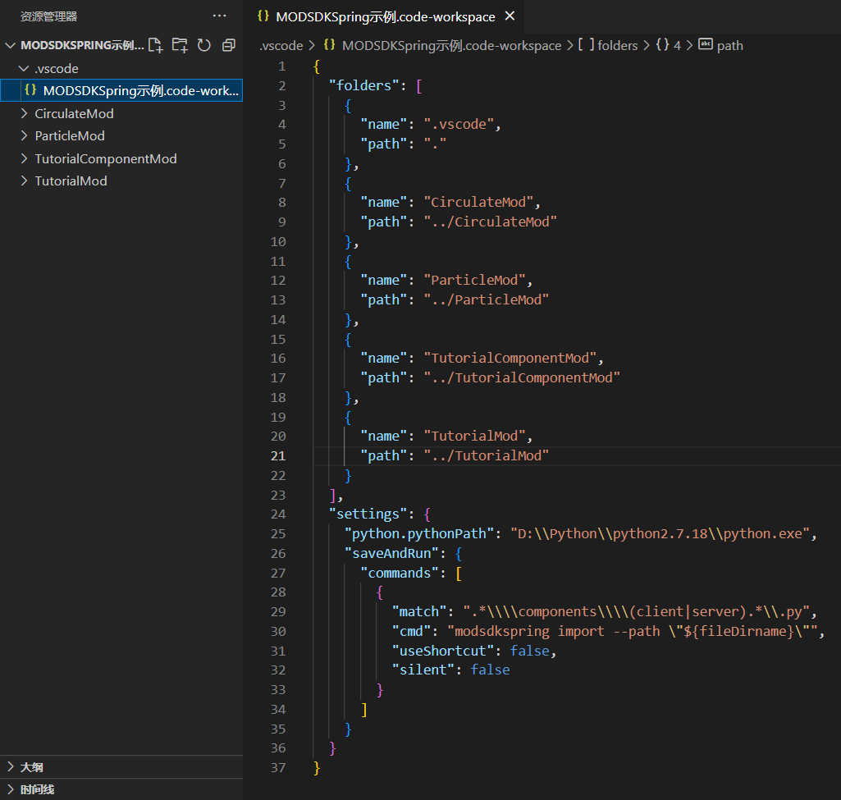The width and height of the screenshot is (841, 800).
Task: Click the .vscode breadcrumb item
Action: (x=281, y=45)
